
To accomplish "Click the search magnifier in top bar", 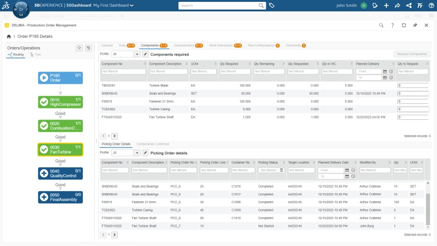I will click(261, 5).
